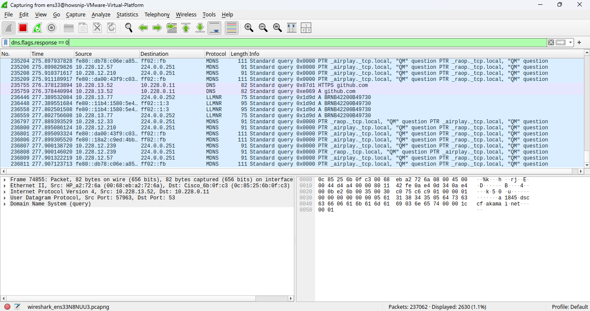Restart the current capture
Image resolution: width=590 pixels, height=311 pixels.
coord(37,28)
